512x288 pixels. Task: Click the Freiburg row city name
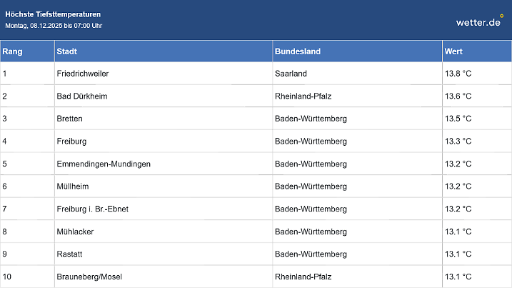coord(71,141)
